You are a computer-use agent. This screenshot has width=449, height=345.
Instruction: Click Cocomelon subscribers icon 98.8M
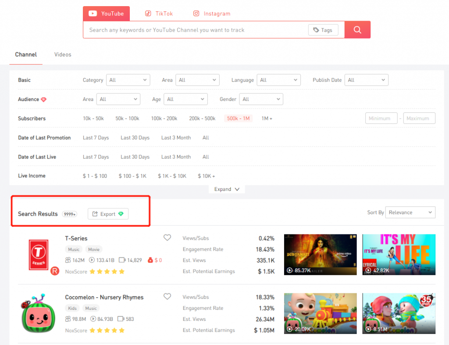(x=68, y=319)
